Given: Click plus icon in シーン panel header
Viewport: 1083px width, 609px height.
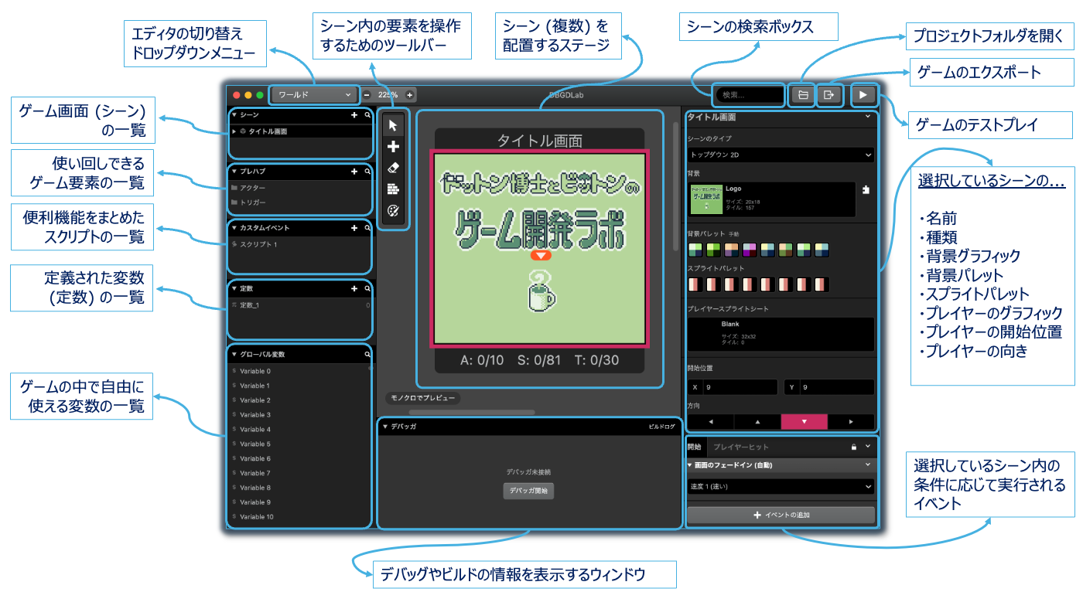Looking at the screenshot, I should pos(354,115).
